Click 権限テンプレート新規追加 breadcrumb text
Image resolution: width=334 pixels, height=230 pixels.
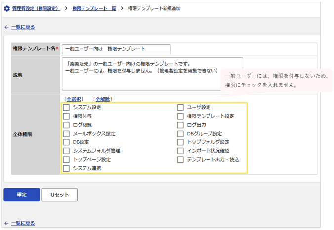click(154, 8)
